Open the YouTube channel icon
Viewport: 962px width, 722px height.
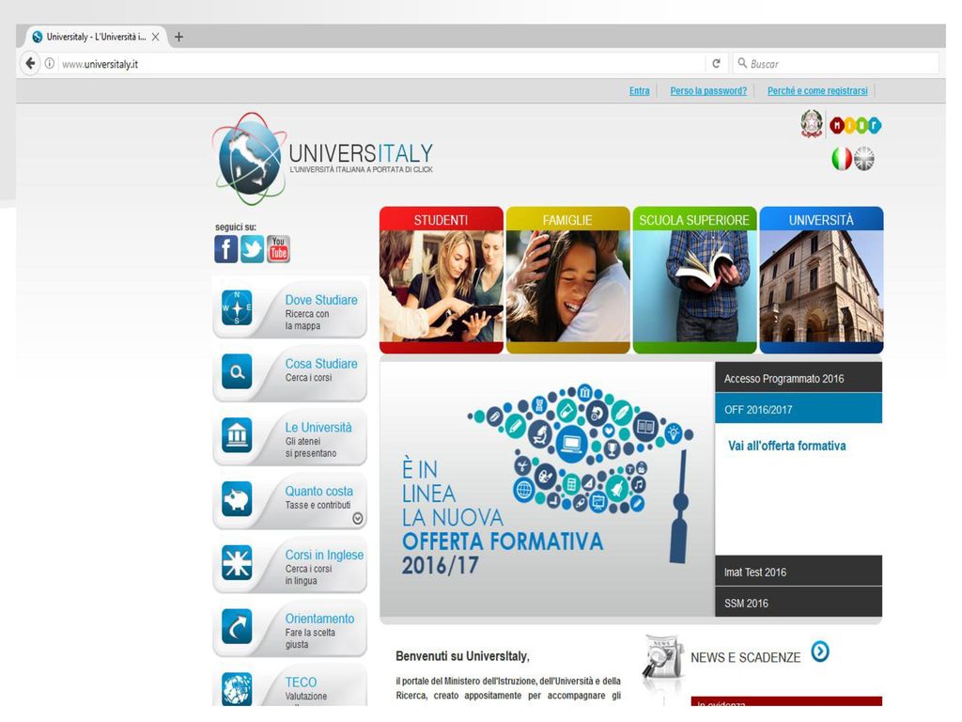(x=278, y=249)
